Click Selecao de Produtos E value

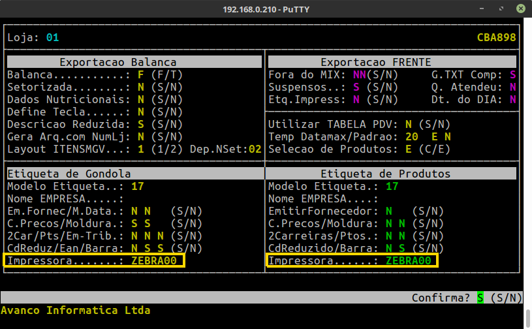[408, 149]
